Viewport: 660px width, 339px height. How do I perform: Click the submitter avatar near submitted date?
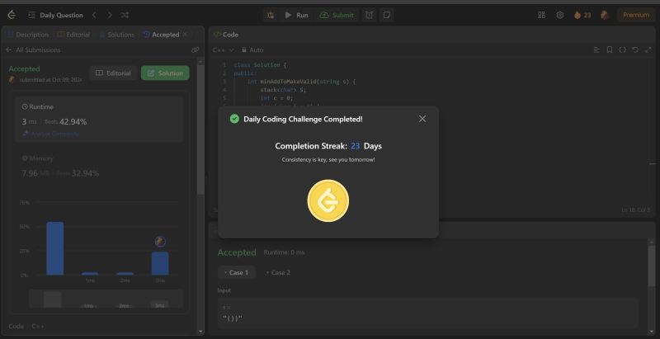[x=12, y=79]
